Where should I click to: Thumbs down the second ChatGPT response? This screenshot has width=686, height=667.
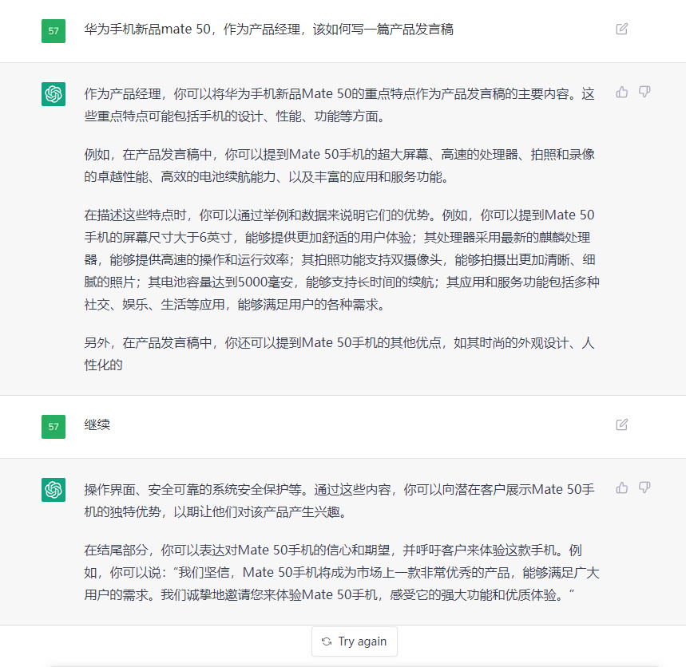click(644, 487)
